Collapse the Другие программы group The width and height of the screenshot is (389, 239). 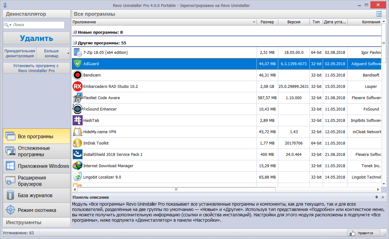pos(74,42)
